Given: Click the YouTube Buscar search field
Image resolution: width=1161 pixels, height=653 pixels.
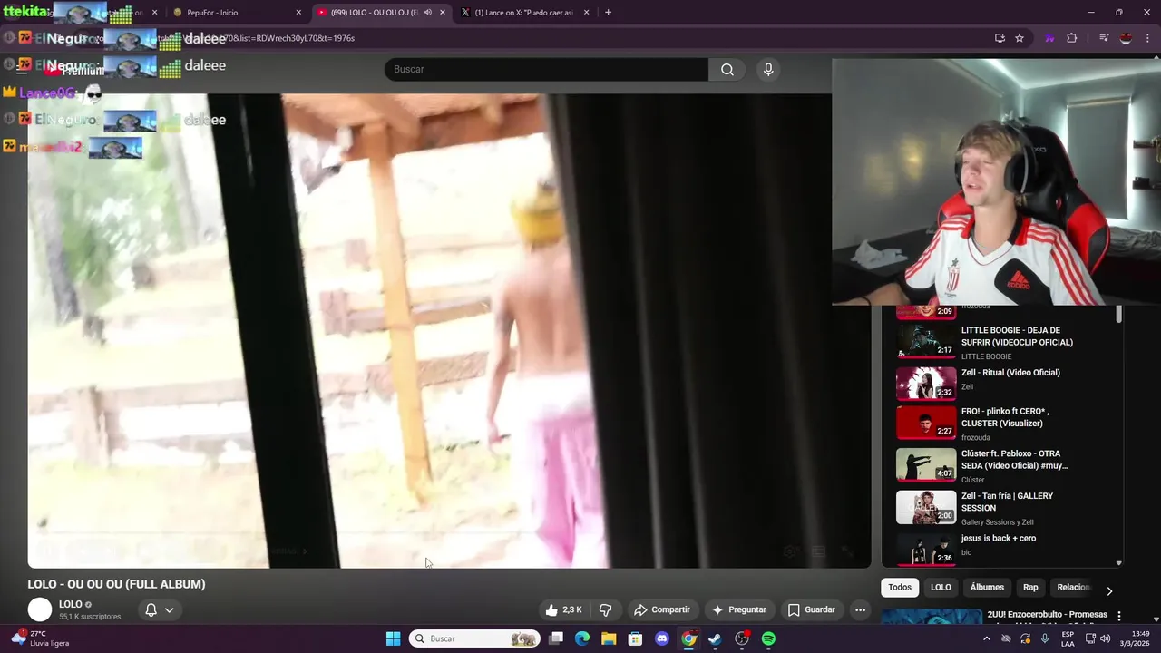Looking at the screenshot, I should 546,69.
